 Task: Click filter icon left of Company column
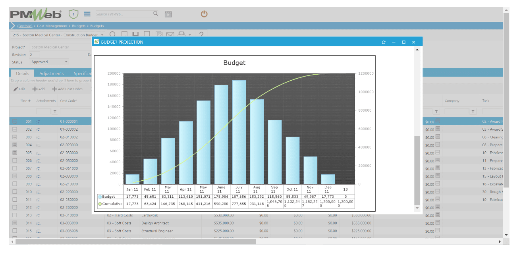436,112
